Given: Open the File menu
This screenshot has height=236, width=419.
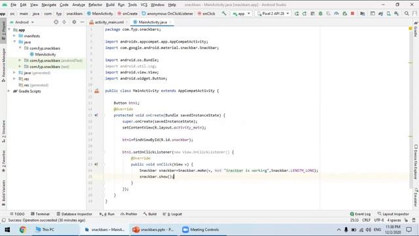Looking at the screenshot, I should click(x=13, y=5).
